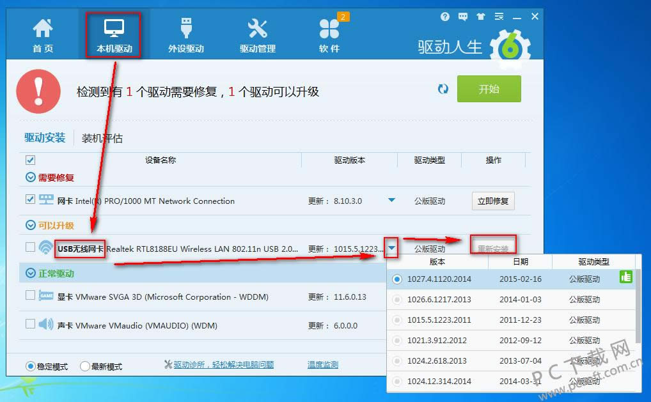Screen dimensions: 651x402
Task: Switch to 装机评估 sub-tab
Action: click(x=102, y=138)
